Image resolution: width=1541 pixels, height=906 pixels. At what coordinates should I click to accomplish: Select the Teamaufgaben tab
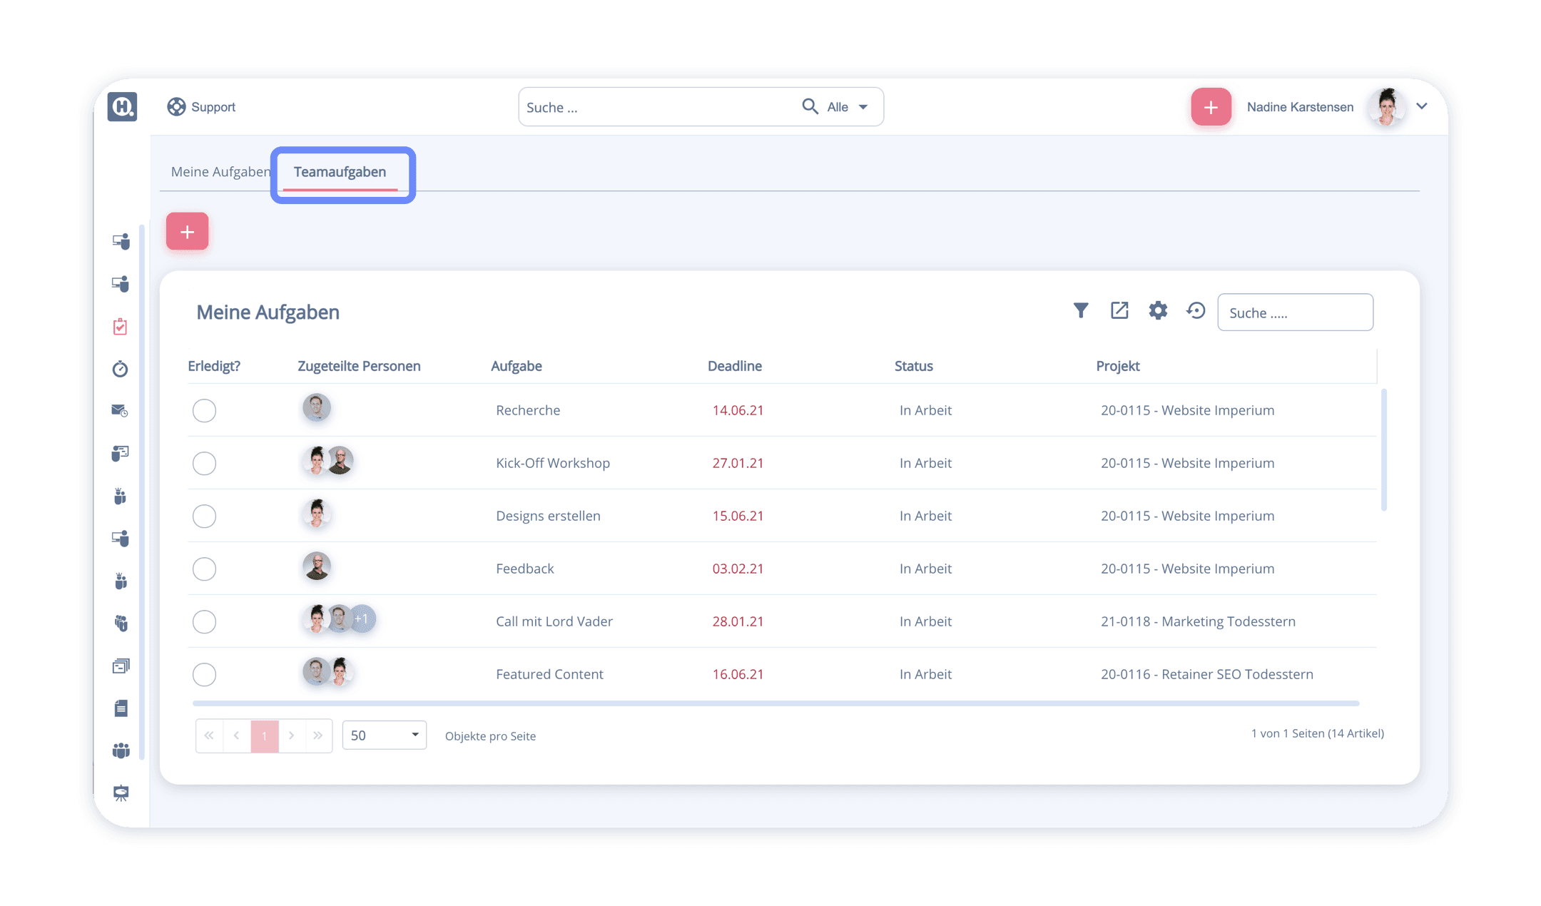340,172
